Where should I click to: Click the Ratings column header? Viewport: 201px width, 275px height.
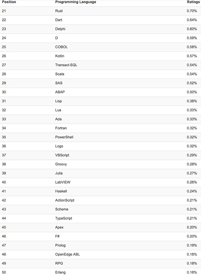193,2
